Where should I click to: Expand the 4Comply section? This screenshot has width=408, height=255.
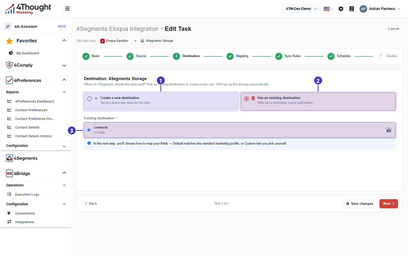point(64,66)
